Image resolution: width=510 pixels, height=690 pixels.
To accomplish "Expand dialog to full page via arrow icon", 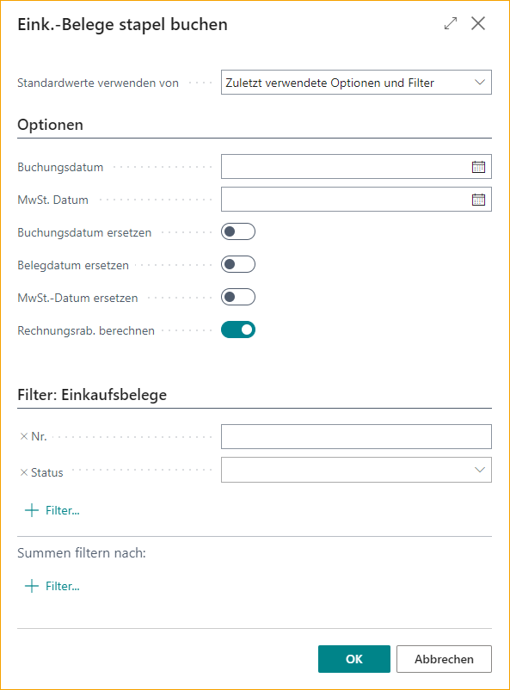I will tap(450, 24).
